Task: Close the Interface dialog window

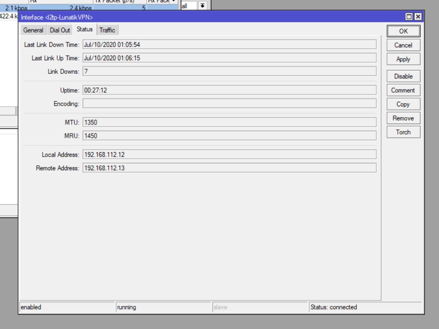Action: click(x=418, y=17)
